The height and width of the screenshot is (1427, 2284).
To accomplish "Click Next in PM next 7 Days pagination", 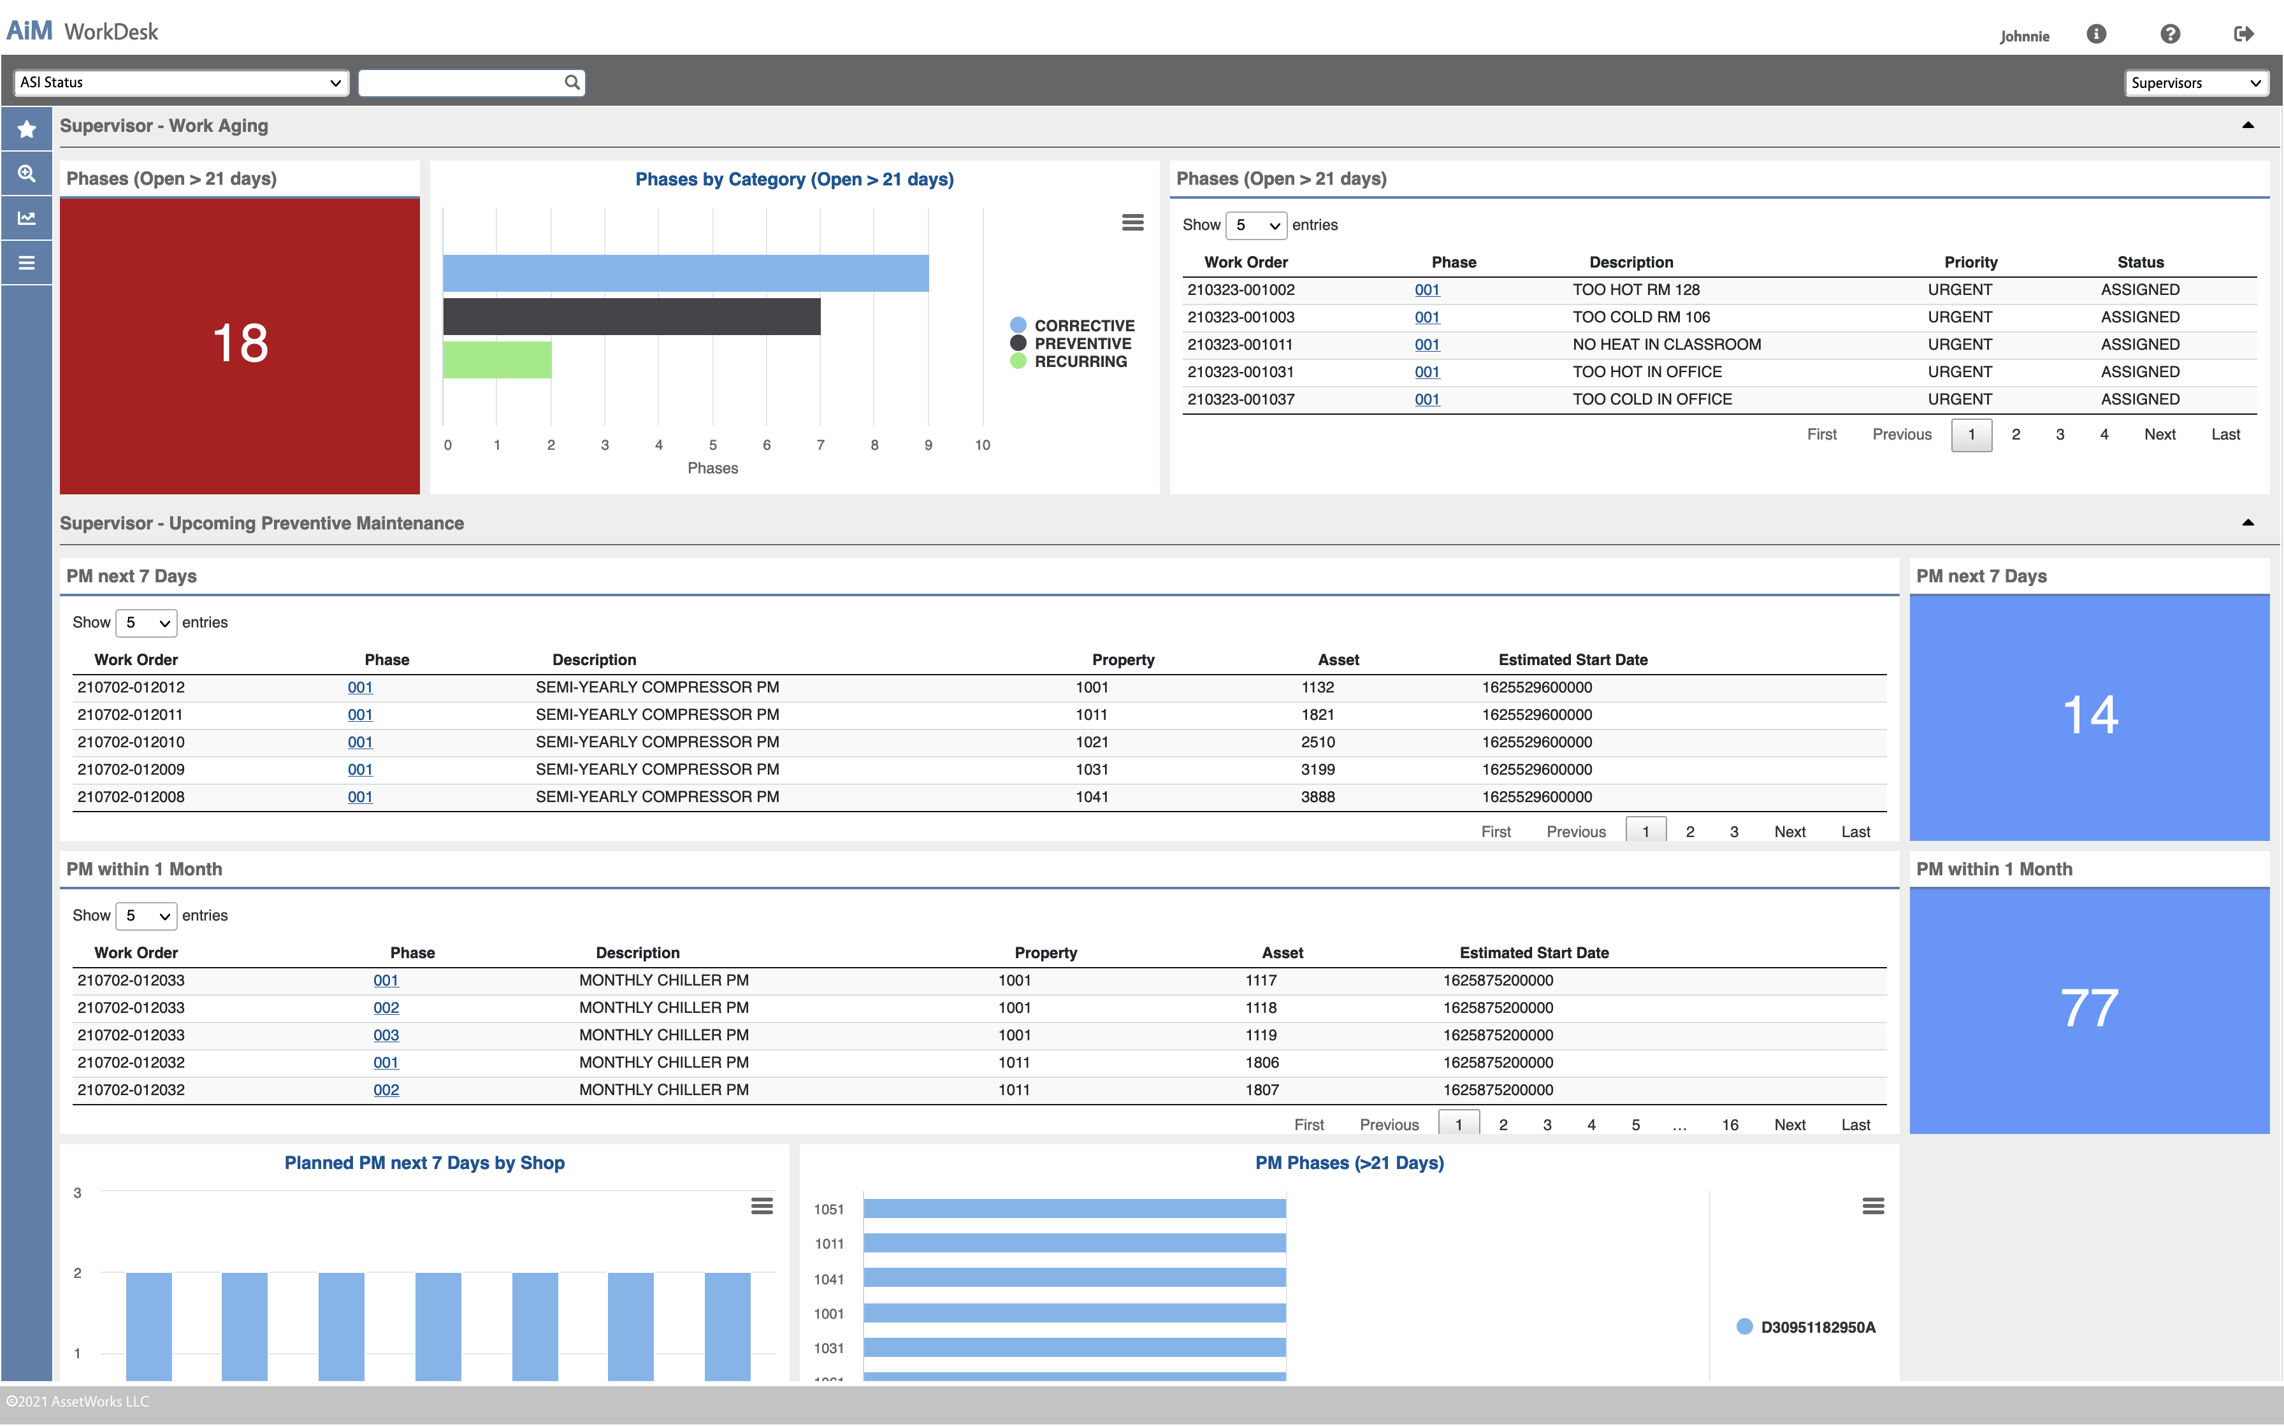I will pos(1789,831).
